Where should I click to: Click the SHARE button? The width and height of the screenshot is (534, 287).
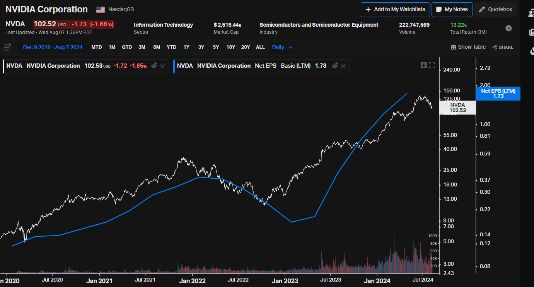click(503, 47)
